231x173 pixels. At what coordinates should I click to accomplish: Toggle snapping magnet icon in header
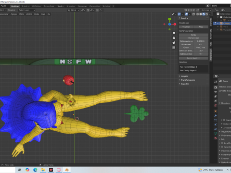point(88,10)
